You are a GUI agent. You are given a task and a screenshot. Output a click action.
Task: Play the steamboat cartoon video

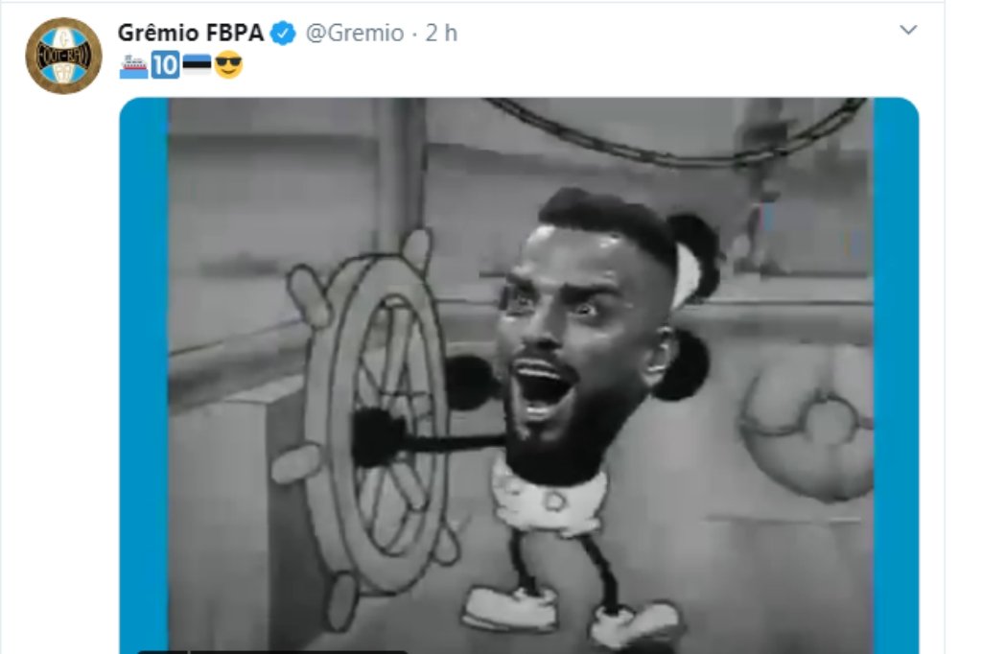519,375
